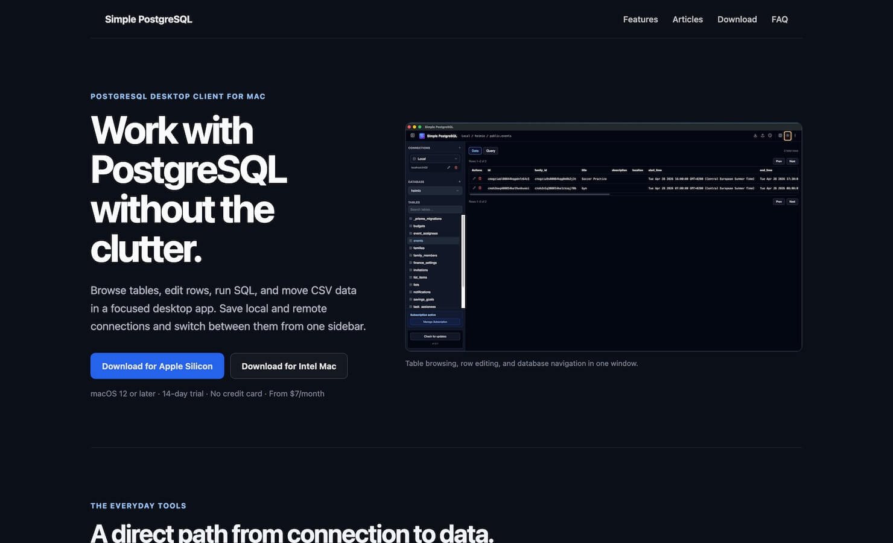Click Download for Intel Mac button
The width and height of the screenshot is (893, 543).
pyautogui.click(x=289, y=366)
